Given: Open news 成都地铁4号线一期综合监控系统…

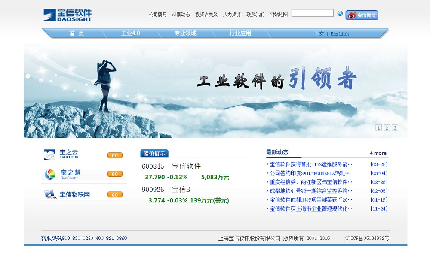Looking at the screenshot, I should coord(311,191).
